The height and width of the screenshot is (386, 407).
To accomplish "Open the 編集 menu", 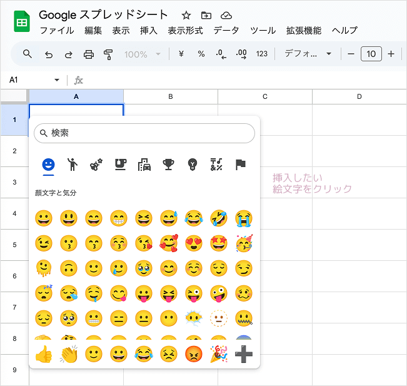I will click(x=93, y=31).
